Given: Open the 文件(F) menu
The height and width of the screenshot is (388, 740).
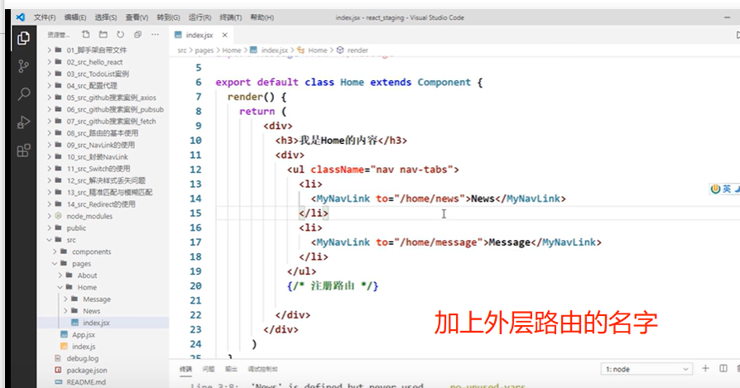Looking at the screenshot, I should (x=45, y=17).
